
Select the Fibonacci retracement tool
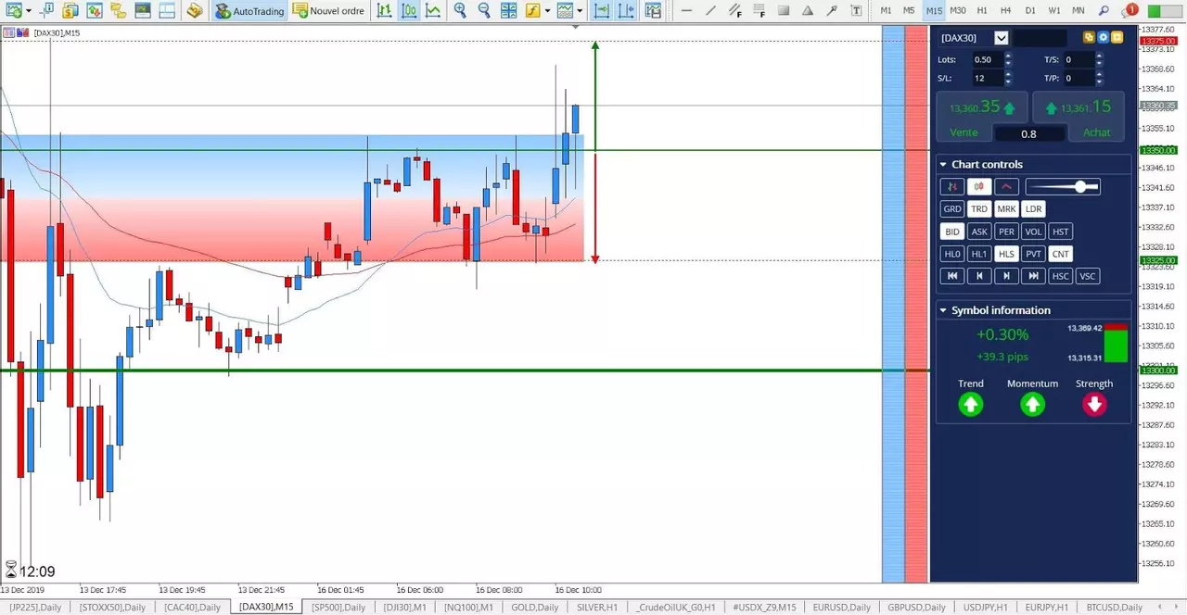(x=759, y=11)
